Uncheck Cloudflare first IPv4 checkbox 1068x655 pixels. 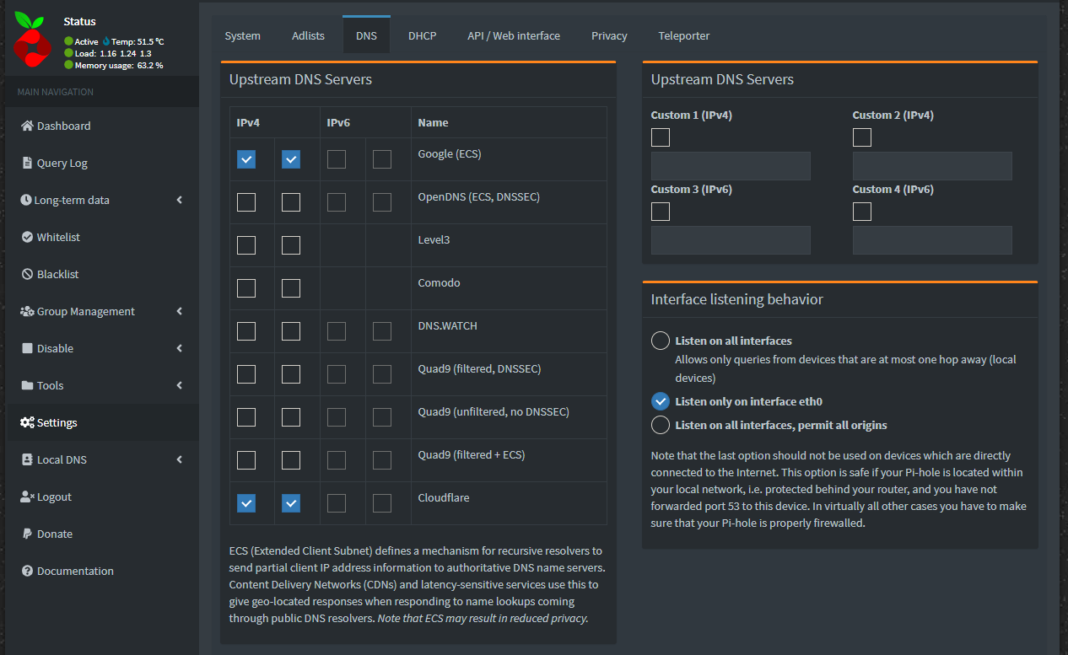click(x=246, y=503)
